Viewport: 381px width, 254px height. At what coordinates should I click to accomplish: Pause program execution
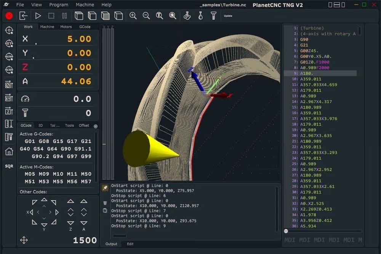tap(64, 16)
